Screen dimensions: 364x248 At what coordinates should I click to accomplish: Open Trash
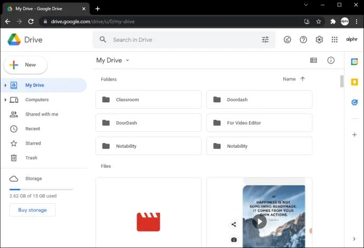point(44,158)
